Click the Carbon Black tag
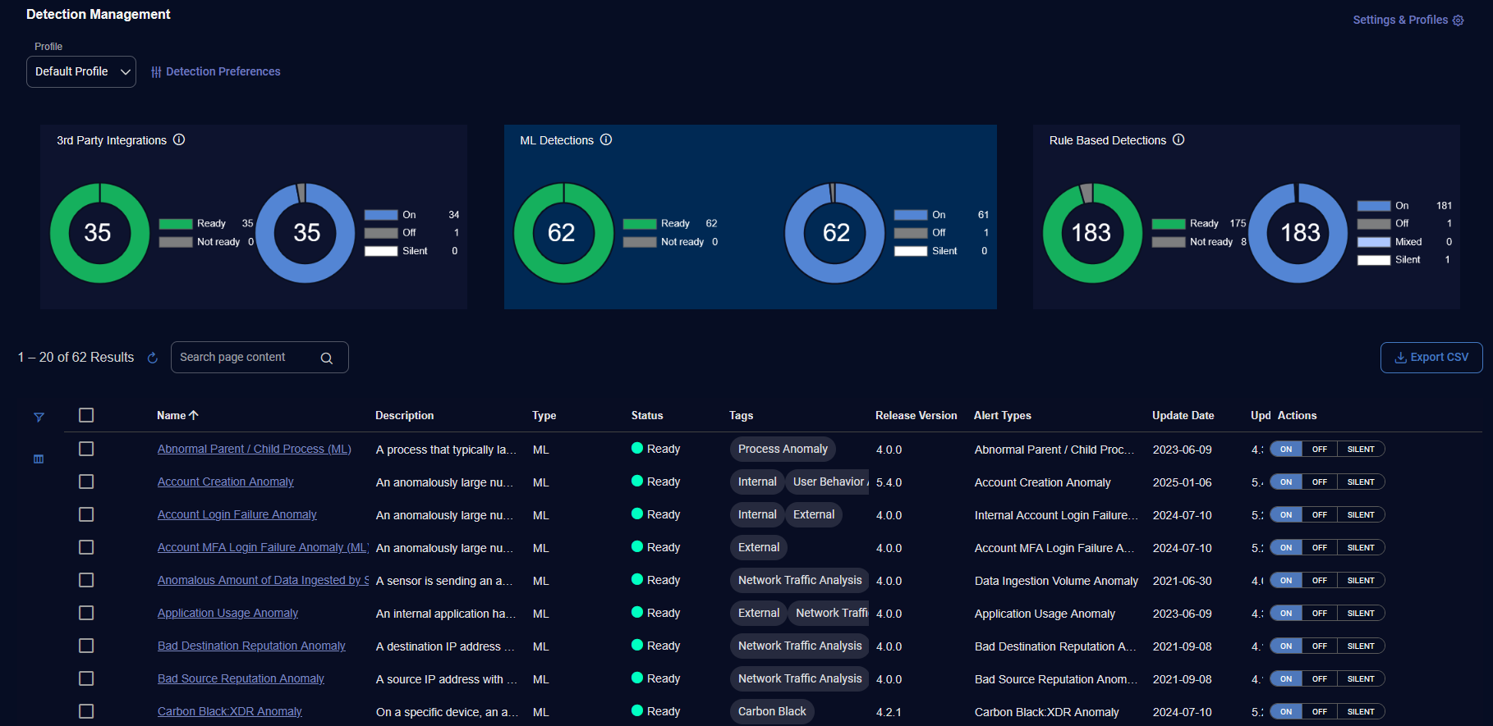1493x726 pixels. coord(772,711)
